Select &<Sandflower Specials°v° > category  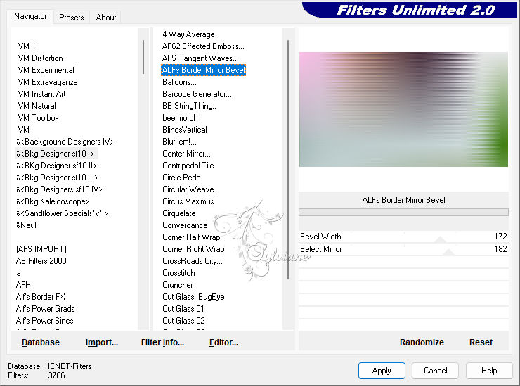pyautogui.click(x=62, y=213)
